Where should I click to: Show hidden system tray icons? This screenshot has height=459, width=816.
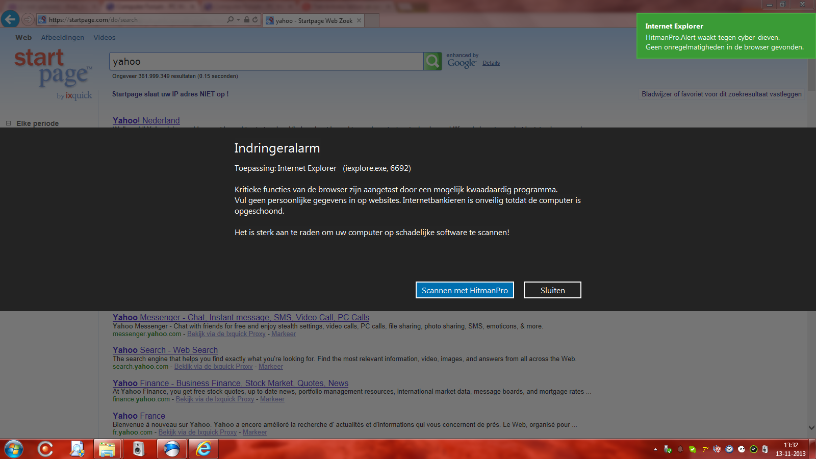655,449
